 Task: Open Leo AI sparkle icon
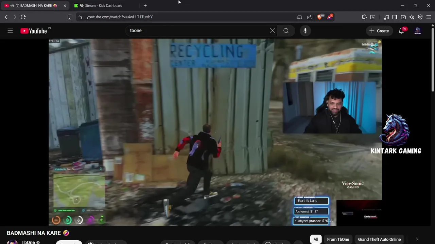point(412,17)
